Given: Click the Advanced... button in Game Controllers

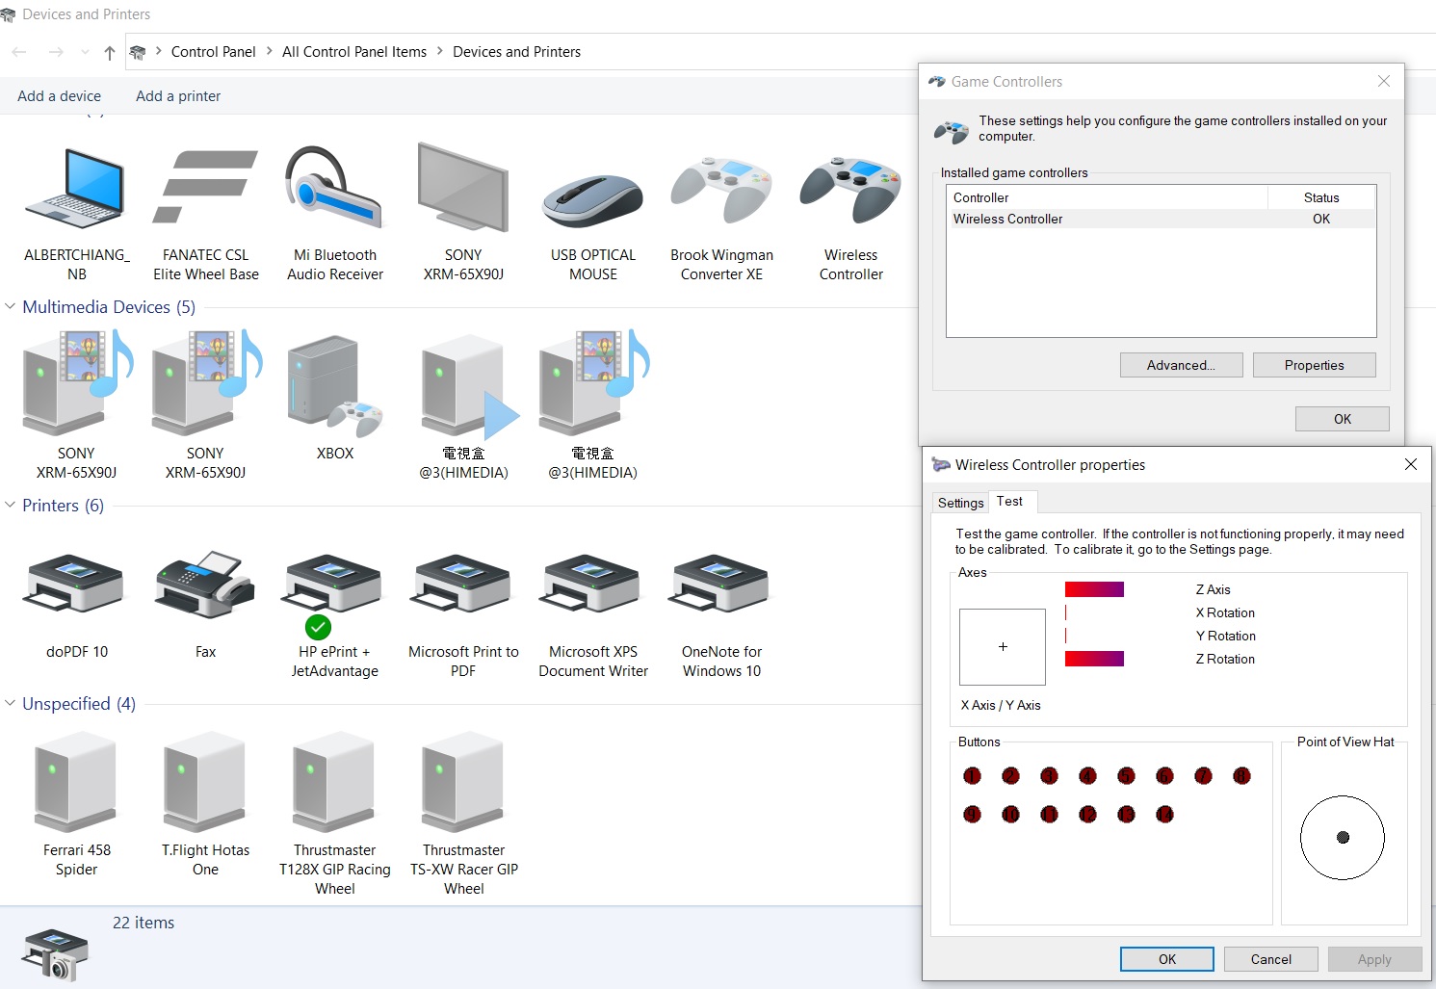Looking at the screenshot, I should point(1181,365).
